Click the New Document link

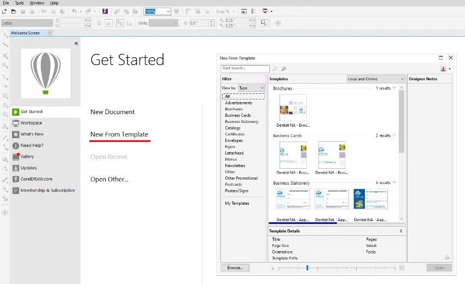112,112
